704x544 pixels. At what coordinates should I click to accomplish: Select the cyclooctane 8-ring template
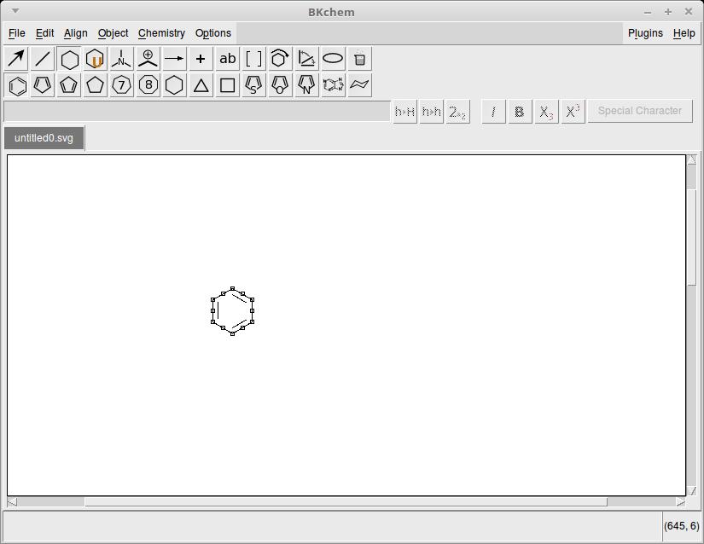(x=148, y=85)
